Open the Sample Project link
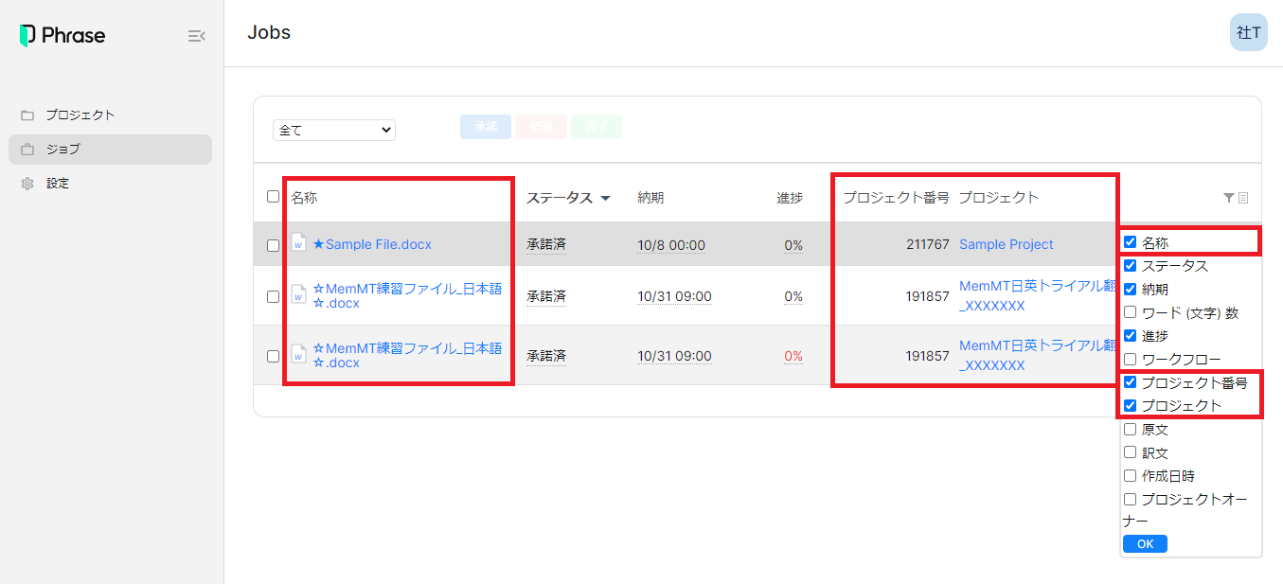This screenshot has height=584, width=1283. (1006, 244)
